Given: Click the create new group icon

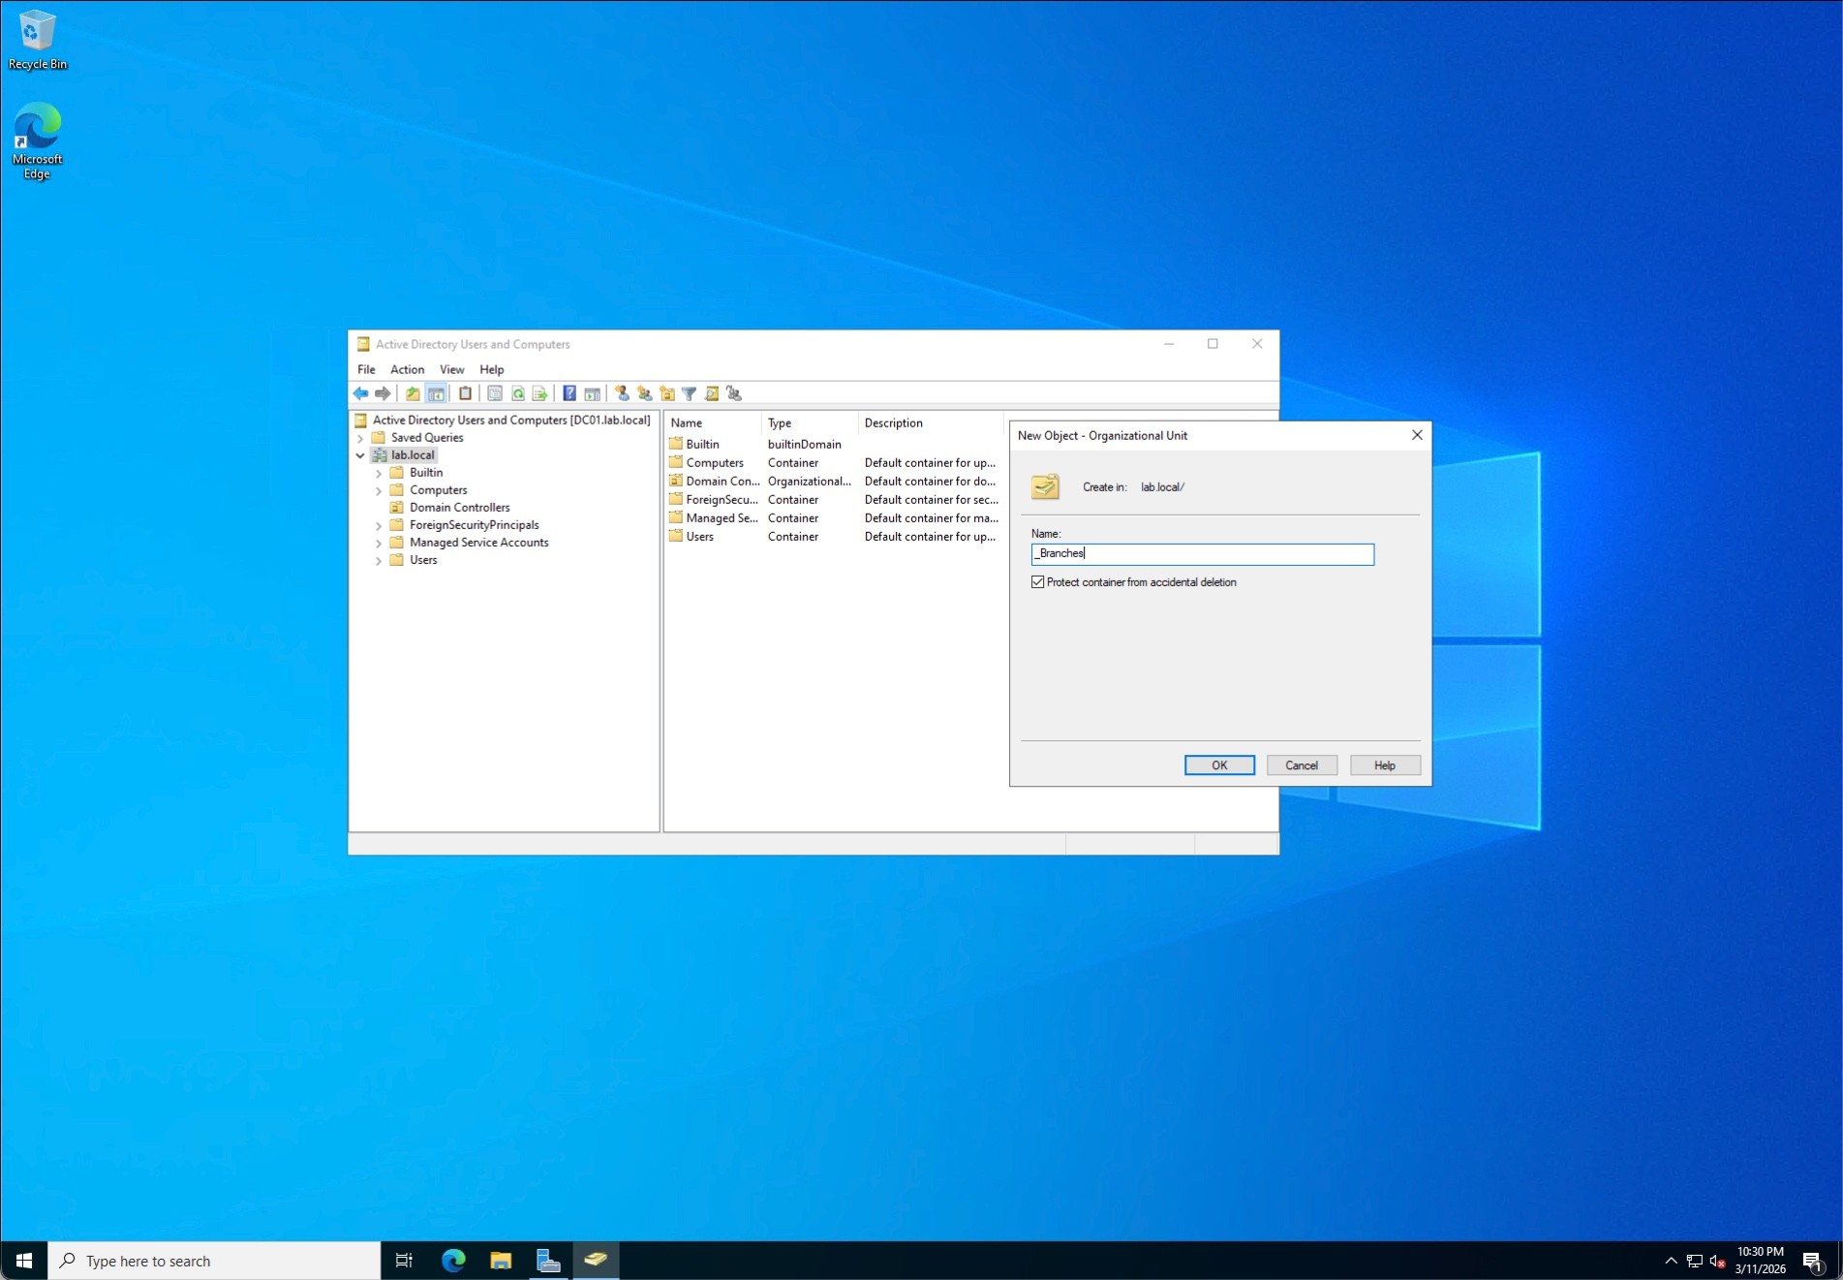Looking at the screenshot, I should pyautogui.click(x=644, y=393).
